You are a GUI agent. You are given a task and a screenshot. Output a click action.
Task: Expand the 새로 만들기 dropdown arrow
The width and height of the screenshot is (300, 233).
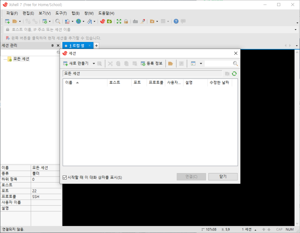[94, 63]
